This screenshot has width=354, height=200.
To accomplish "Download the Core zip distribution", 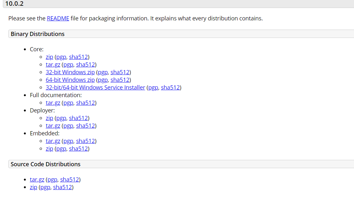I will click(x=49, y=57).
